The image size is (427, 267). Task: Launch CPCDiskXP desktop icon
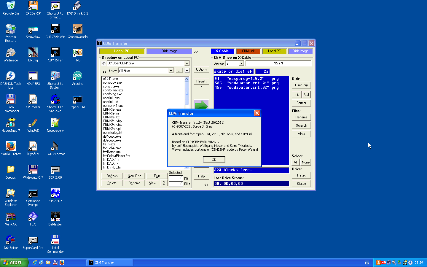[33, 8]
